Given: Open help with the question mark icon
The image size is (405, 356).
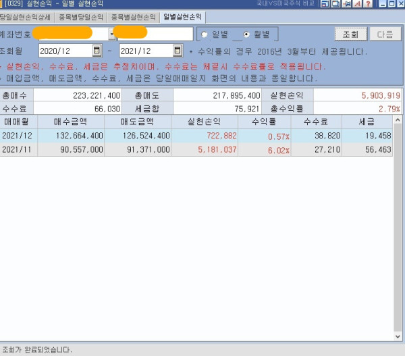Looking at the screenshot, I should click(x=368, y=3).
